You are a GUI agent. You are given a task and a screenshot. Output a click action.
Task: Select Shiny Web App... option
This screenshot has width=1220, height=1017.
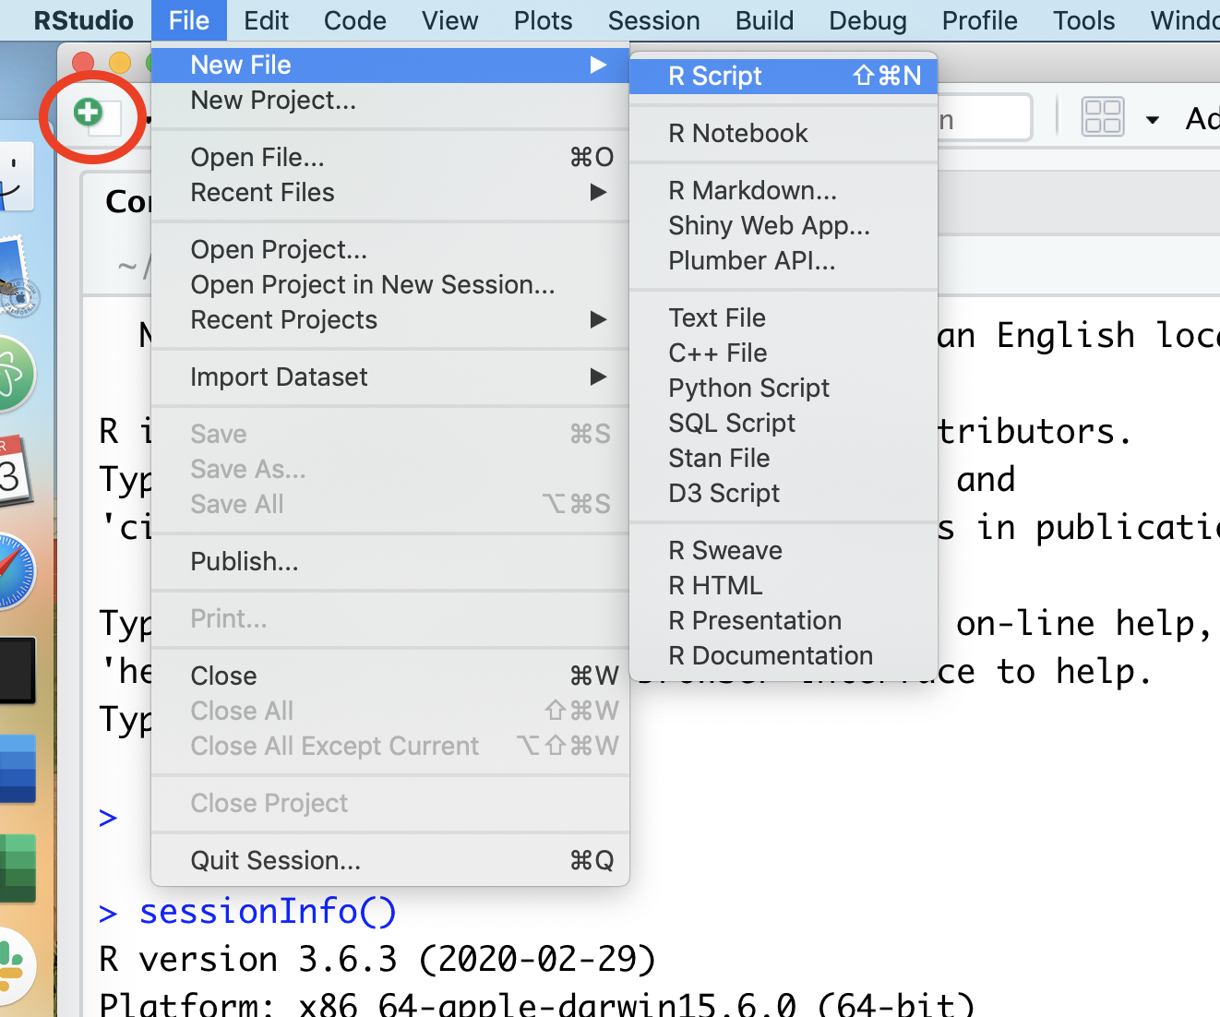pos(769,226)
